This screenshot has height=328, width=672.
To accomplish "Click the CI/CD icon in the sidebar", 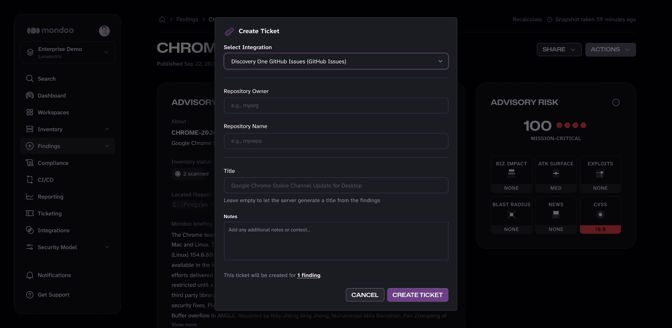I will click(x=30, y=179).
